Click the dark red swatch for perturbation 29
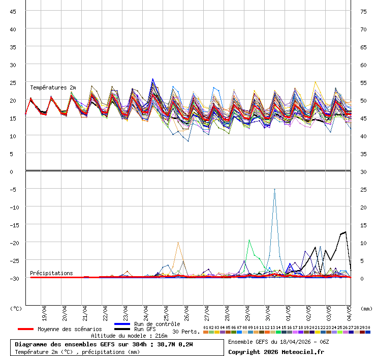Screen dimensions: 376x356 [362, 332]
